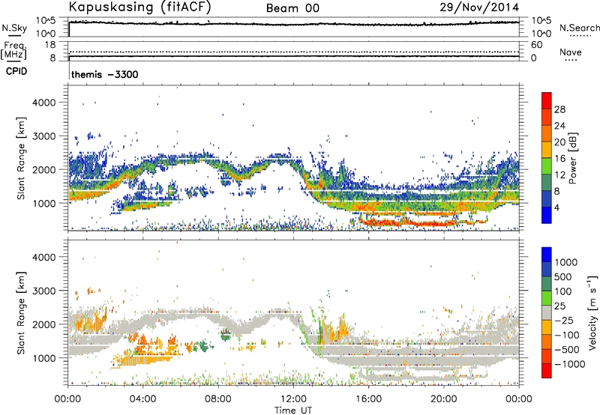Click the '12:00' time axis label

[x=293, y=399]
